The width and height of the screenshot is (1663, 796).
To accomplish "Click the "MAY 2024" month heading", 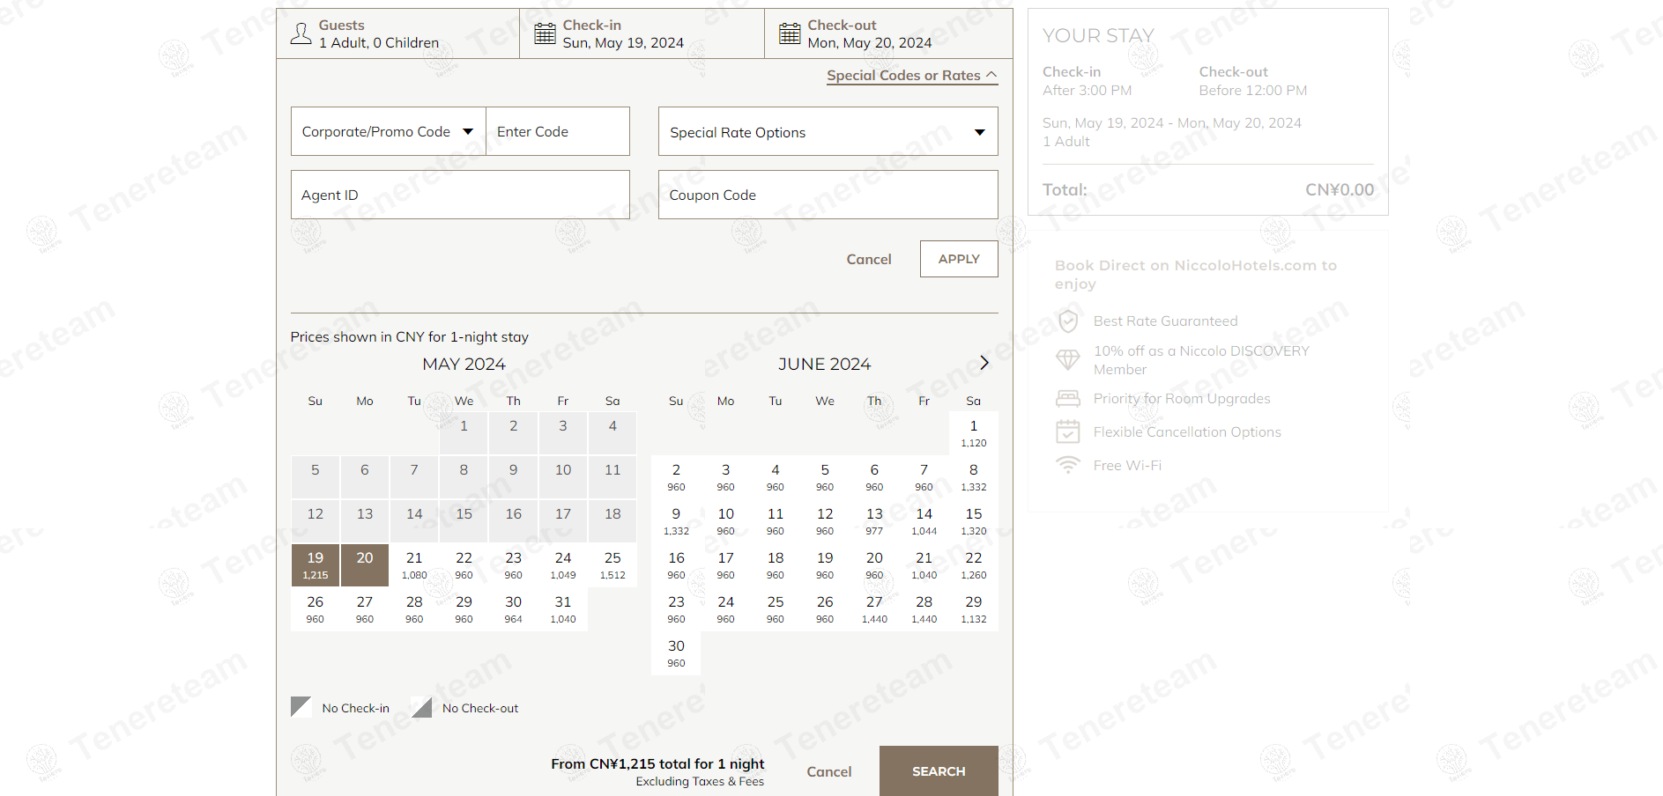I will (x=464, y=364).
